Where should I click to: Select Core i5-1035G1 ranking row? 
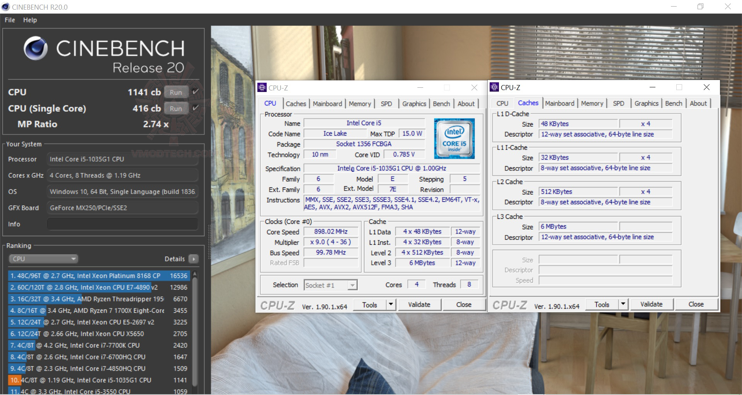coord(98,380)
